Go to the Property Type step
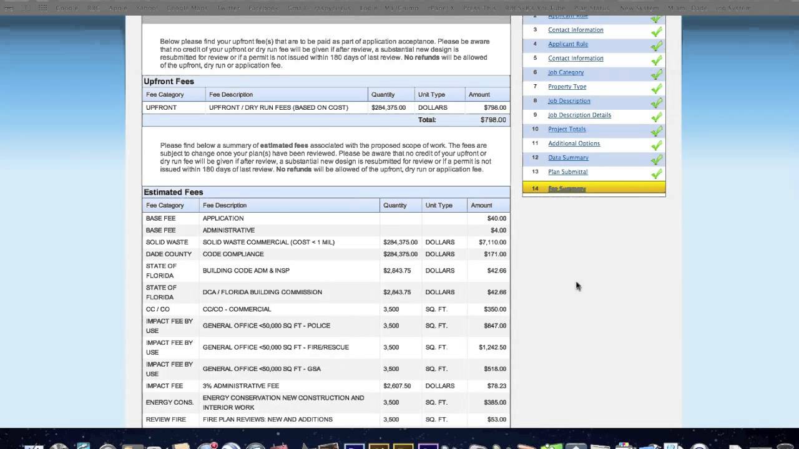Screen dimensions: 799x449 (x=567, y=87)
